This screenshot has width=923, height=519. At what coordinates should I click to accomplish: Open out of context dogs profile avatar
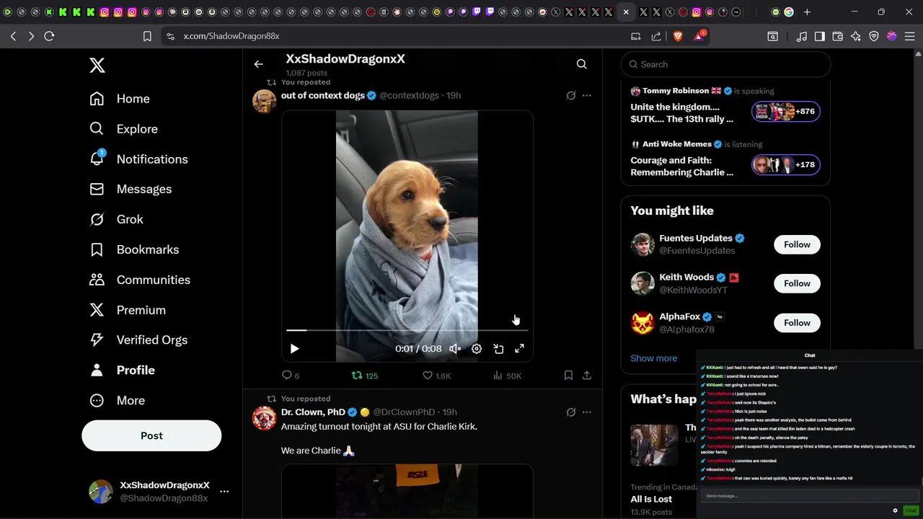[x=265, y=101]
